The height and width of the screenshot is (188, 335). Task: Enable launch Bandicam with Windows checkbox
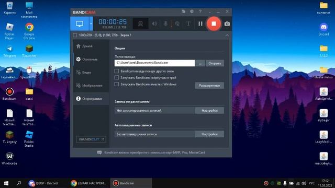click(x=117, y=84)
